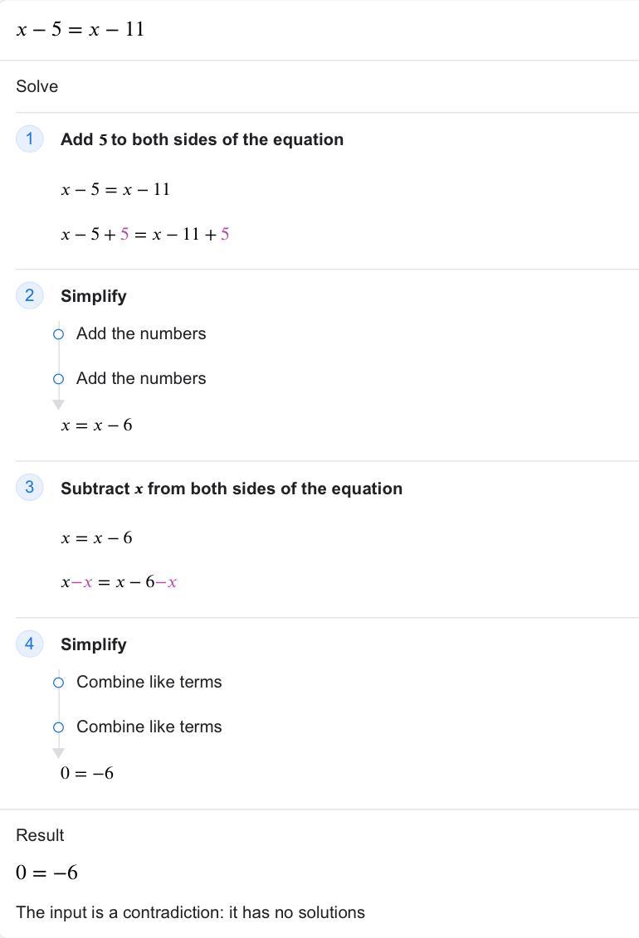Click the step 2 number badge
Screen dimensions: 639x938
click(29, 295)
